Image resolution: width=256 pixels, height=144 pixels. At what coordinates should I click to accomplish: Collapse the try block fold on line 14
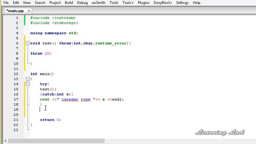pyautogui.click(x=28, y=84)
